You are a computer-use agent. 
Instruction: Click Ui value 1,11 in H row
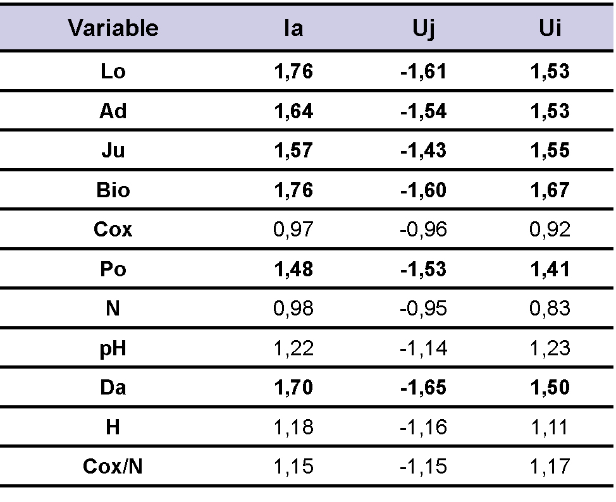pos(550,427)
